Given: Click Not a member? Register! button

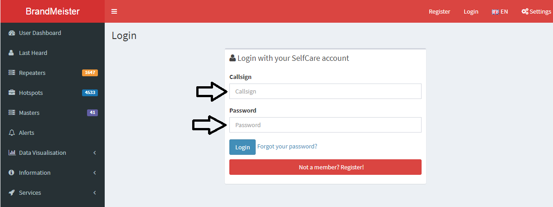Looking at the screenshot, I should tap(325, 167).
